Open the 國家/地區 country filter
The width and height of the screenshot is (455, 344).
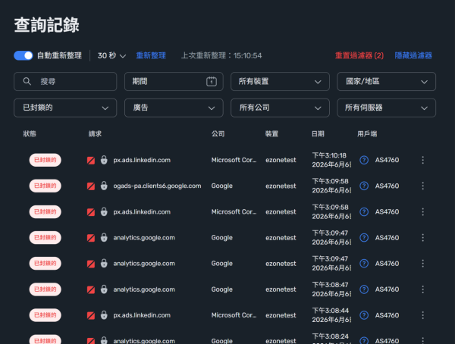[386, 82]
